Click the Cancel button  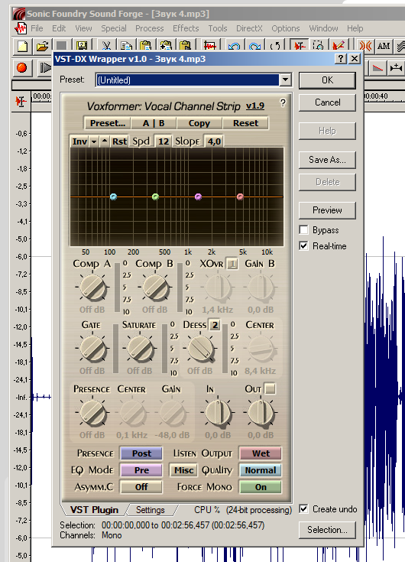coord(327,102)
